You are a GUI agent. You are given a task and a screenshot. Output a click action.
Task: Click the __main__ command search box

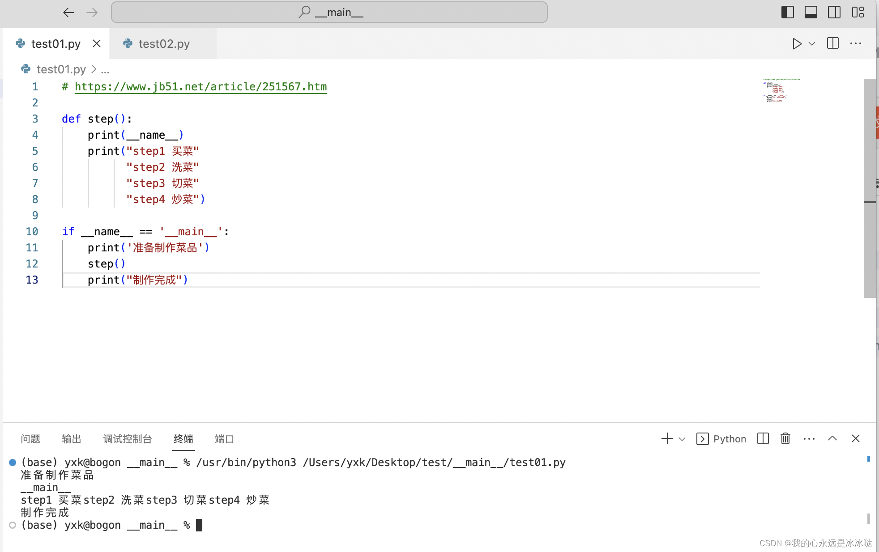click(x=329, y=12)
